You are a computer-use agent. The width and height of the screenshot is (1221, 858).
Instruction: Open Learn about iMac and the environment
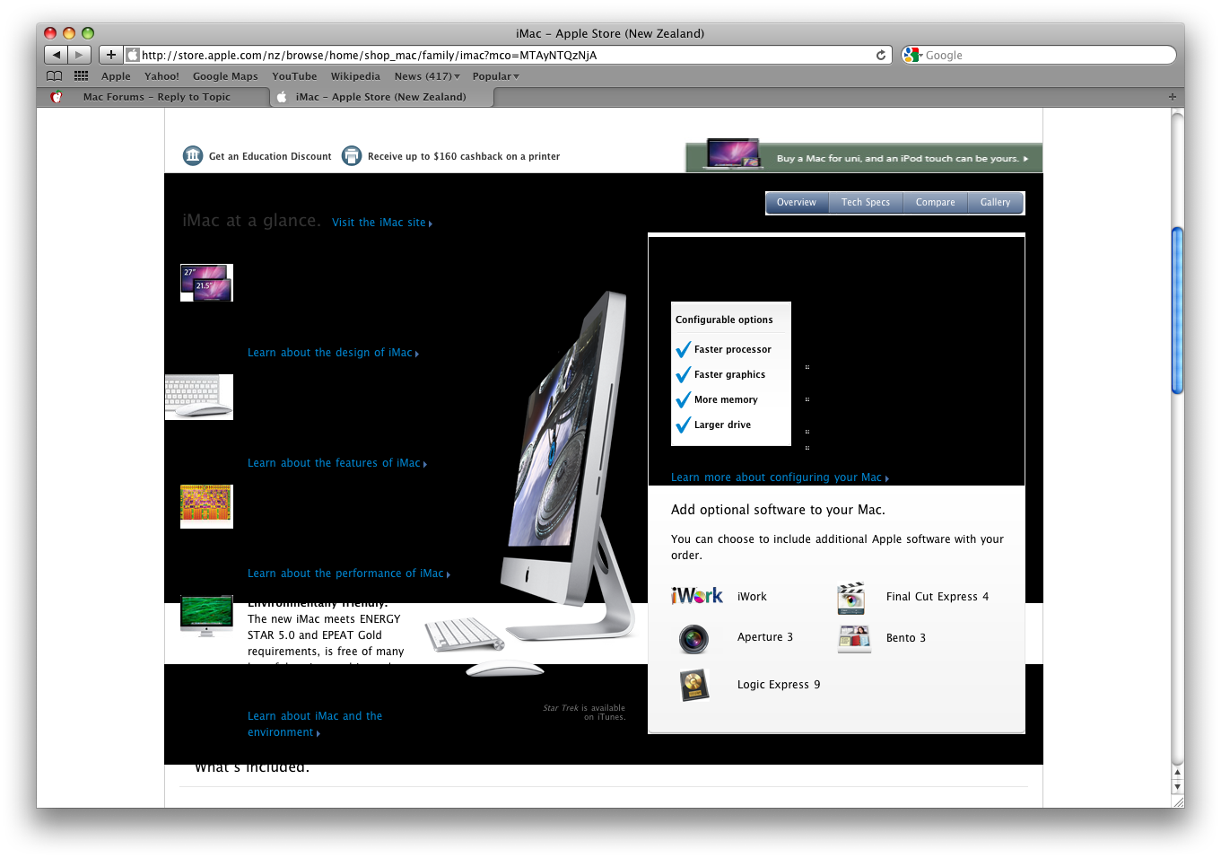point(315,724)
